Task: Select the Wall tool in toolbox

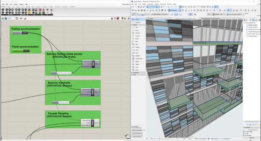Action: coord(138,28)
